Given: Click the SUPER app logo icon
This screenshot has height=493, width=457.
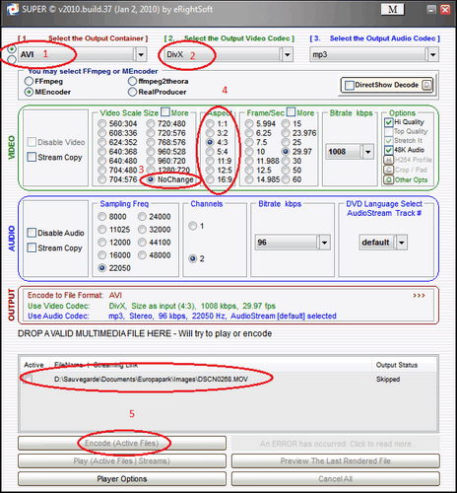Looking at the screenshot, I should [13, 10].
